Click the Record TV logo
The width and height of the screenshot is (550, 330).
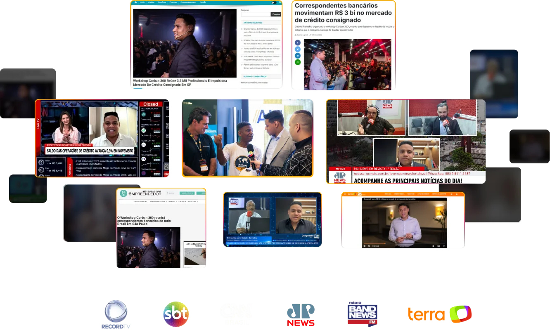click(116, 314)
